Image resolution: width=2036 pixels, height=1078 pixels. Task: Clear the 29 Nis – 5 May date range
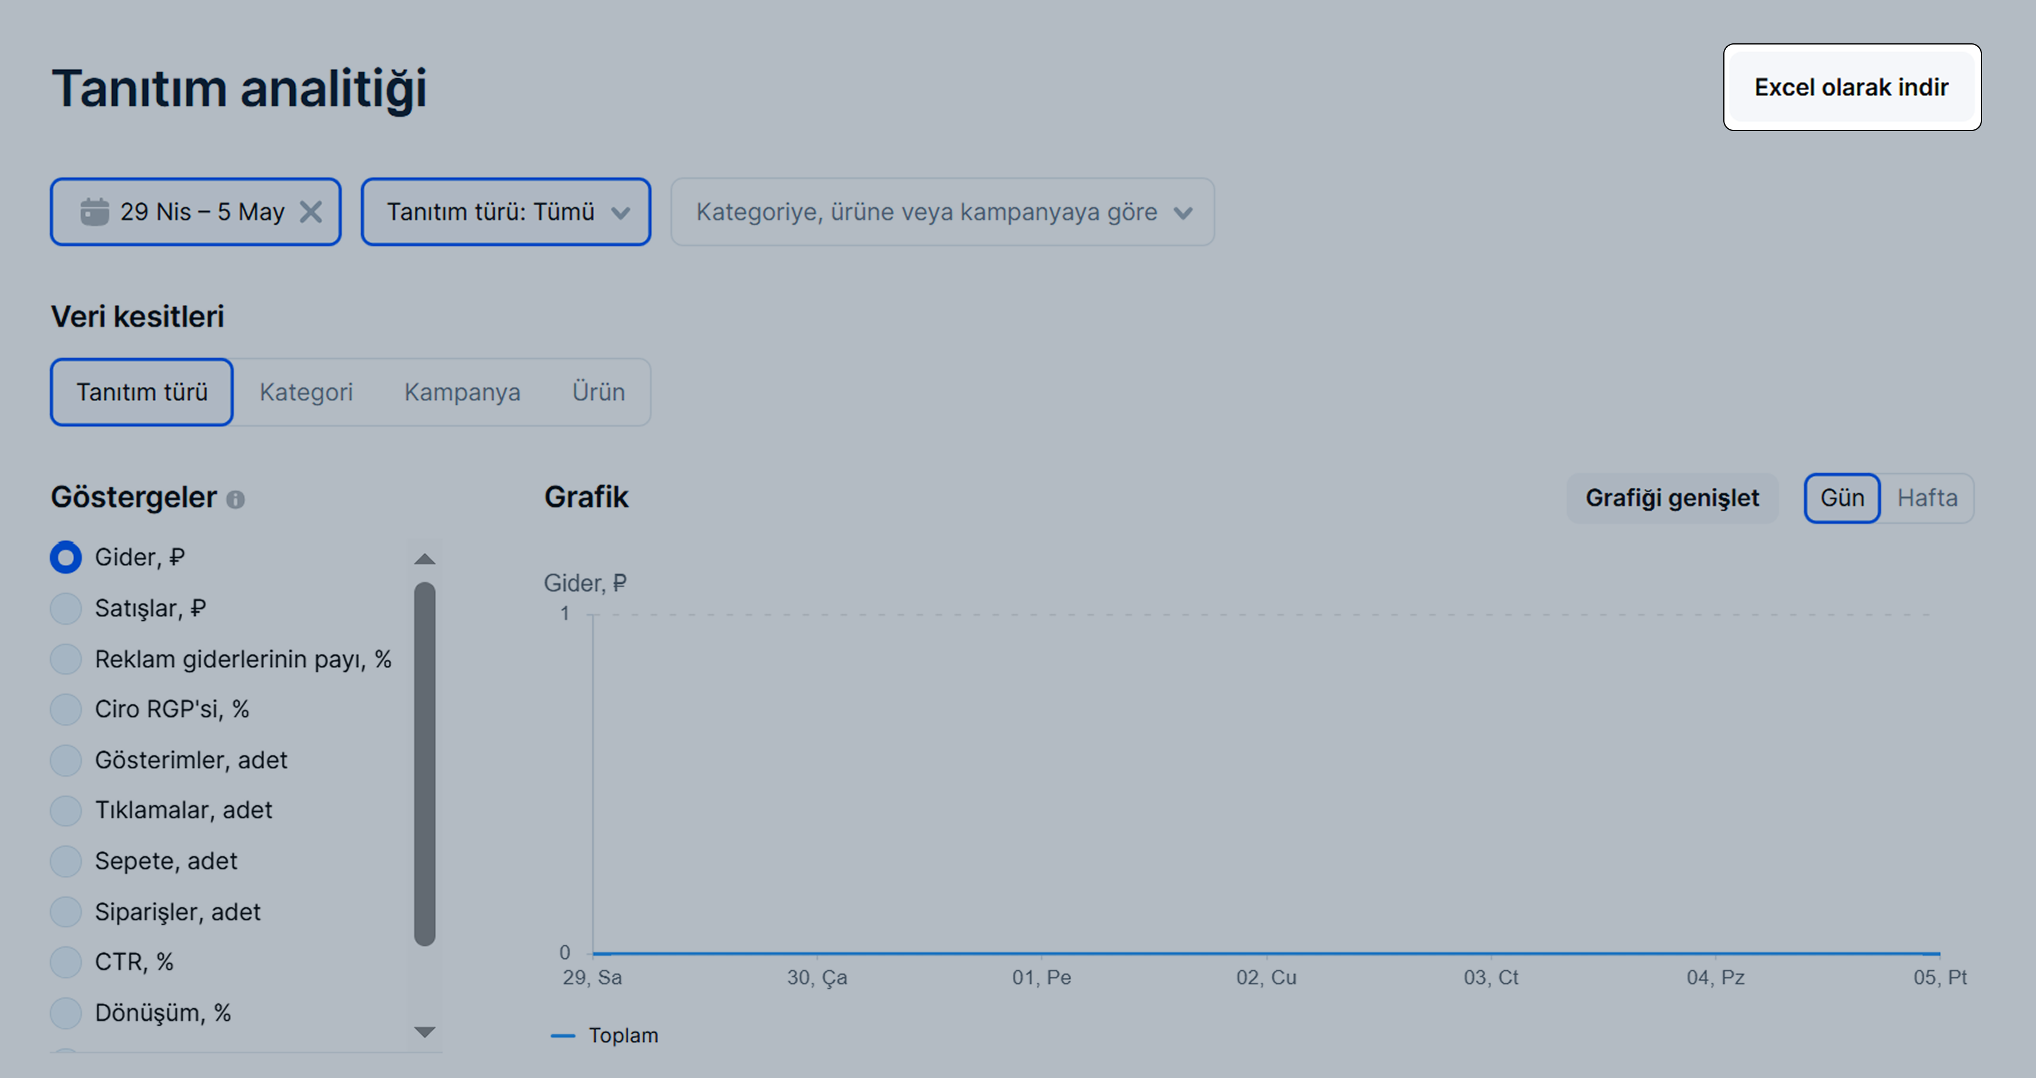[312, 212]
